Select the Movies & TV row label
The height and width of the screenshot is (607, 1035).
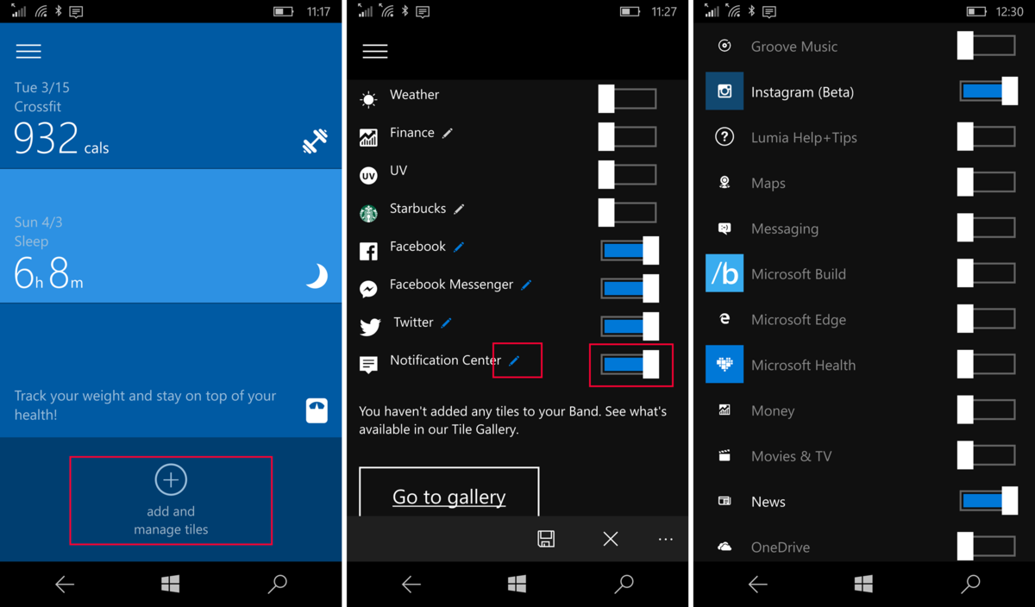[x=792, y=456]
